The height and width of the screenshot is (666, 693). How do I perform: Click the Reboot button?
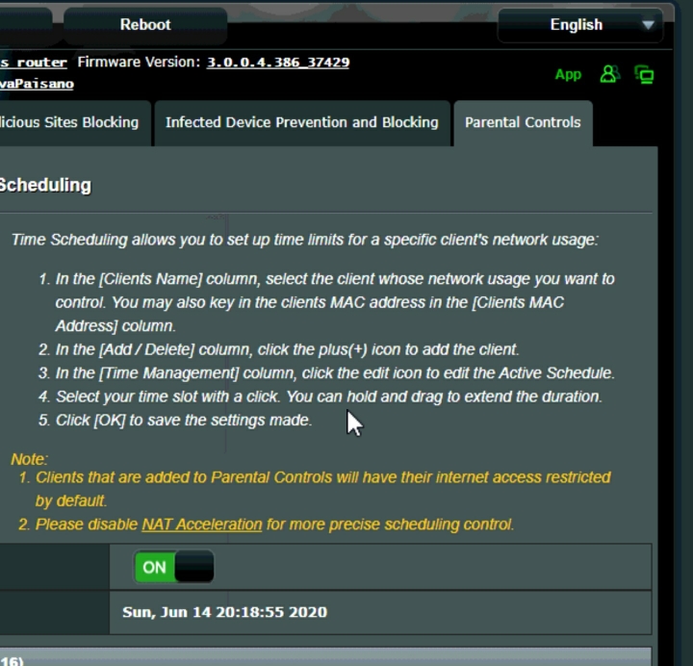[x=145, y=25]
